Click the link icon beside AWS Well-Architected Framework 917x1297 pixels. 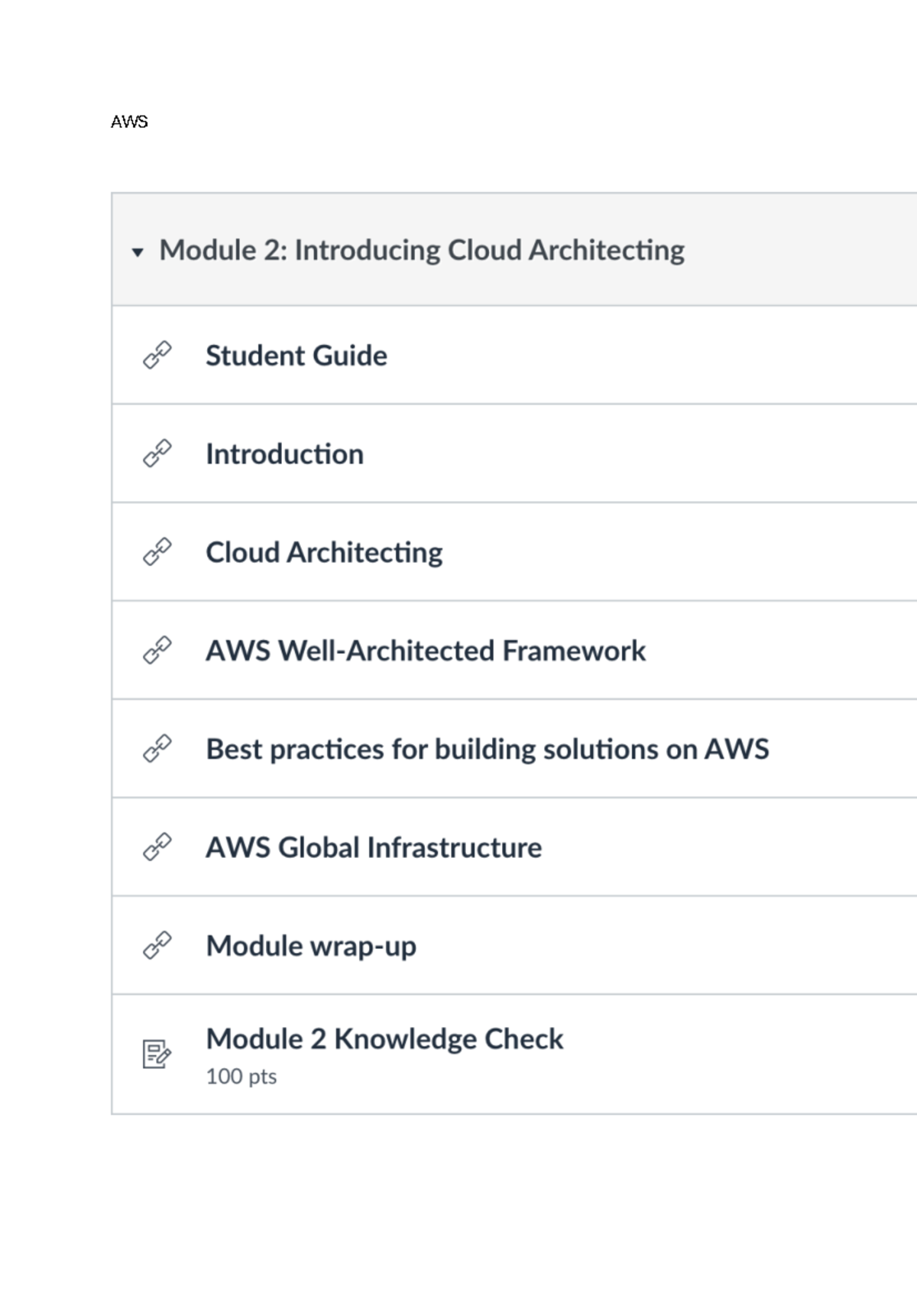point(157,651)
